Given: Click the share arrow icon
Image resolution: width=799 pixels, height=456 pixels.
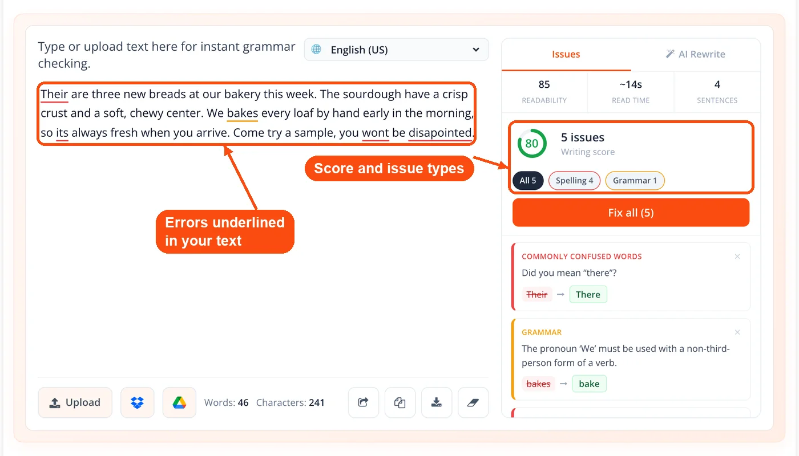Looking at the screenshot, I should (364, 402).
